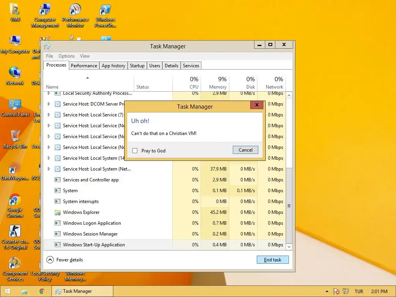Switch to the Services tab
The image size is (396, 297).
191,66
